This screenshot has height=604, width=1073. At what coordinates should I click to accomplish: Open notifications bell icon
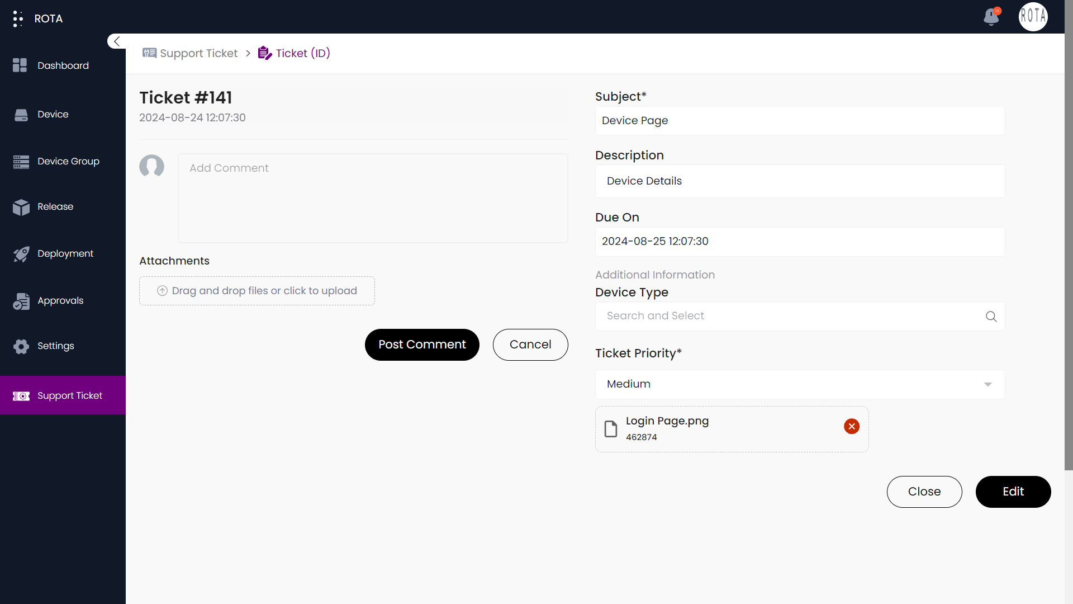coord(991,16)
